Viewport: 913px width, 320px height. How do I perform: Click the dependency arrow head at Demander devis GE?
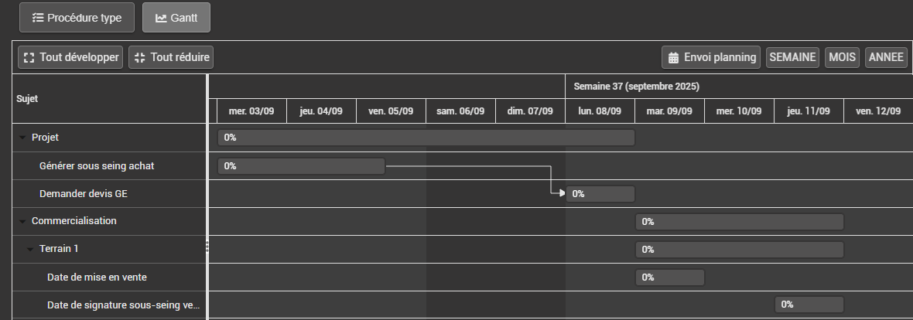tap(562, 193)
